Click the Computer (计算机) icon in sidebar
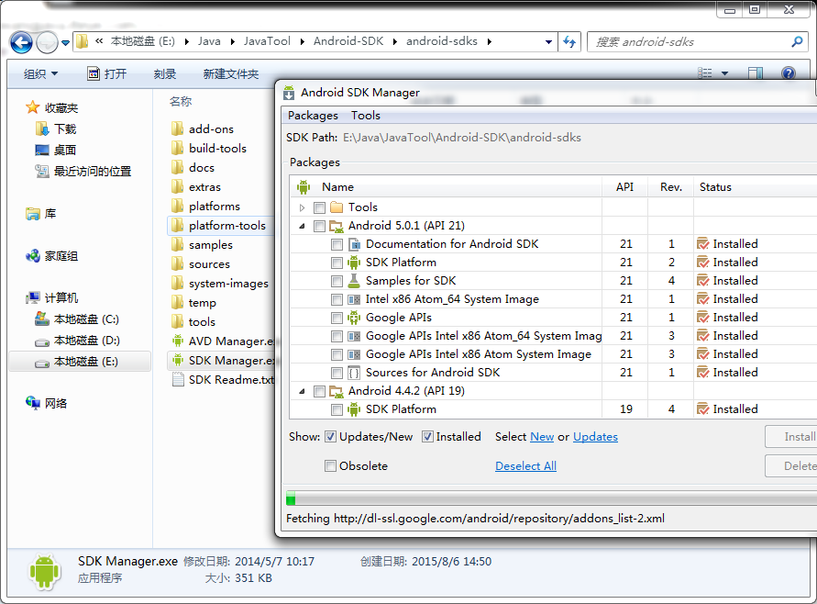This screenshot has height=604, width=817. coord(33,297)
